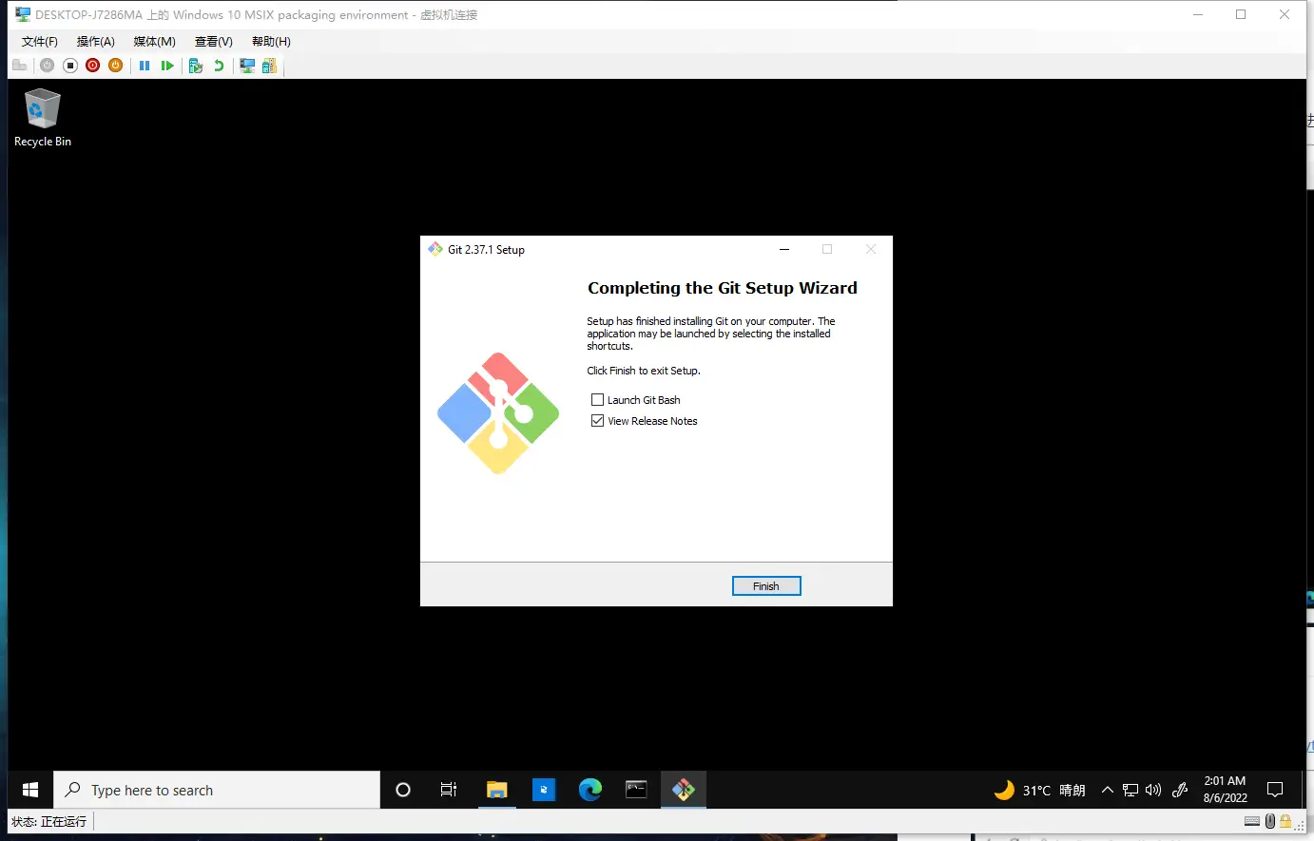The height and width of the screenshot is (841, 1314).
Task: Open the Windows Start menu
Action: (30, 791)
